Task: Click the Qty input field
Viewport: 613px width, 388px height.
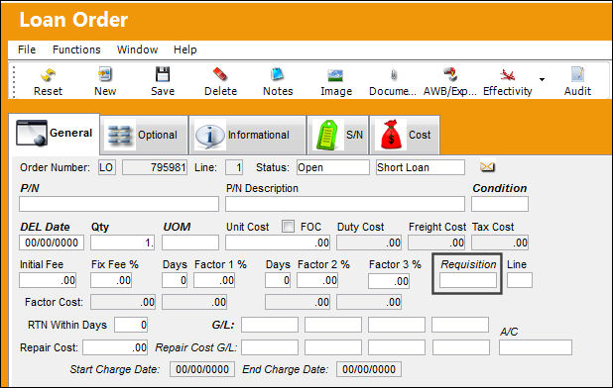Action: [122, 242]
